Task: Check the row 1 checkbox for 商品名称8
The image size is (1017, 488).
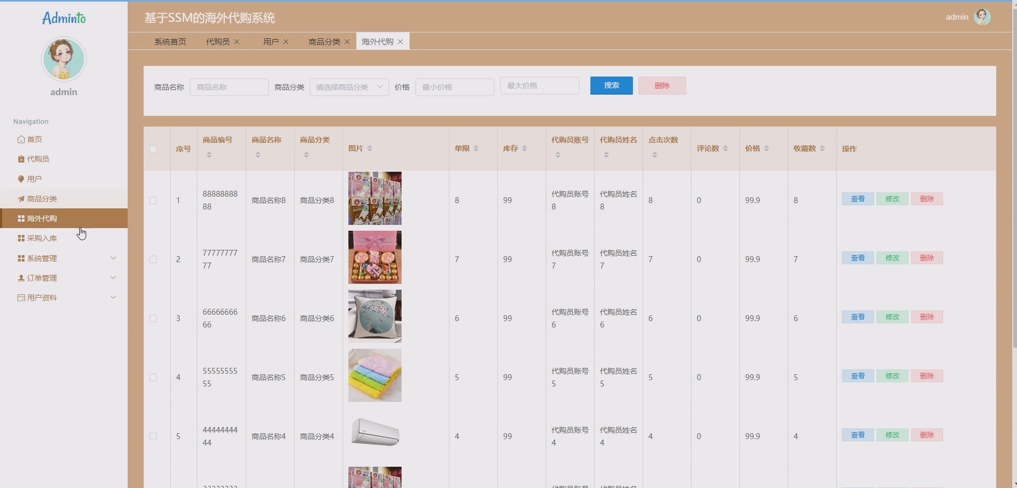Action: click(x=153, y=200)
